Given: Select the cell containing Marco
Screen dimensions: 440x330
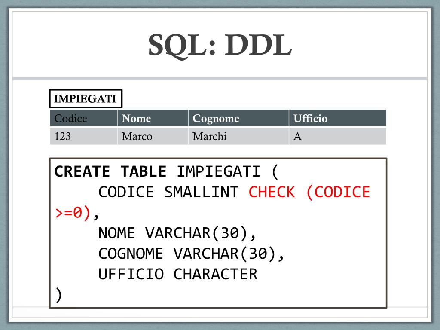Looking at the screenshot, I should tap(153, 136).
